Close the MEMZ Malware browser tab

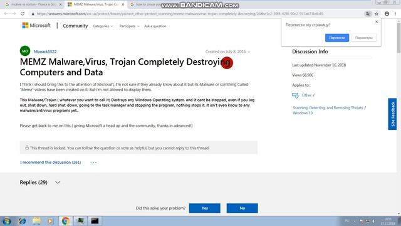[123, 4]
